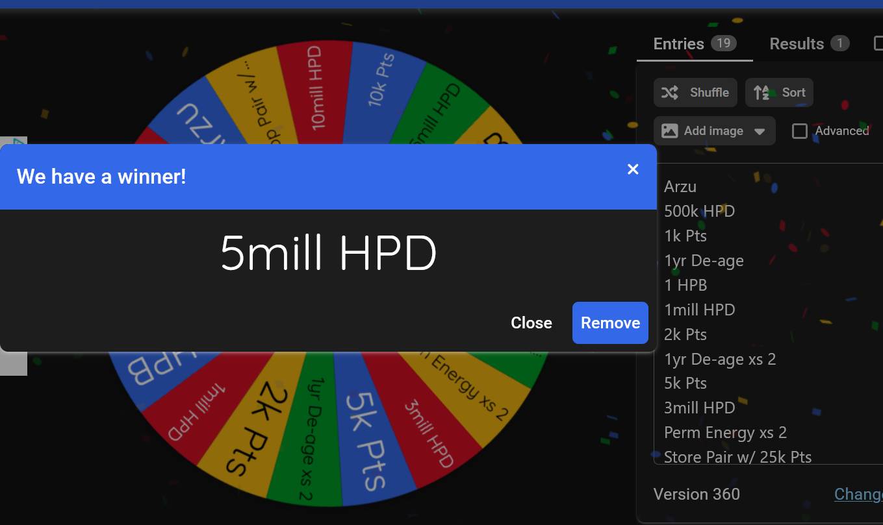Screen dimensions: 883x525
Task: Click the Add image picture icon
Action: pos(670,131)
